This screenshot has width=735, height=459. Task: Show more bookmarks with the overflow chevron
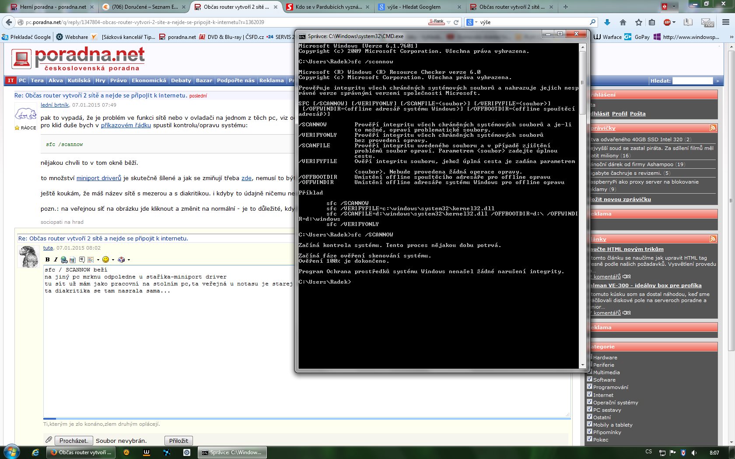tap(731, 37)
